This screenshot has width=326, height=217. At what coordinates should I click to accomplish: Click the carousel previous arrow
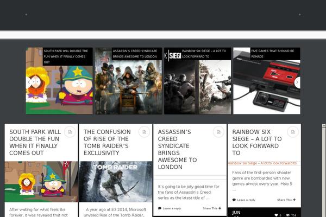(29, 82)
